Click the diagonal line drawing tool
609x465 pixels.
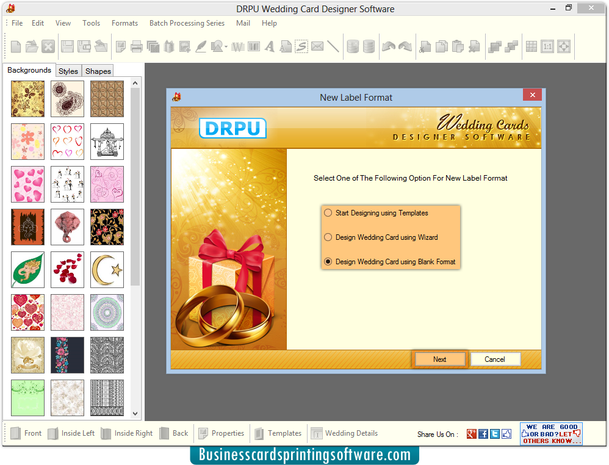pyautogui.click(x=333, y=46)
